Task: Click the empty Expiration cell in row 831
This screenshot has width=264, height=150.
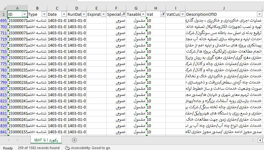Action: [96, 114]
